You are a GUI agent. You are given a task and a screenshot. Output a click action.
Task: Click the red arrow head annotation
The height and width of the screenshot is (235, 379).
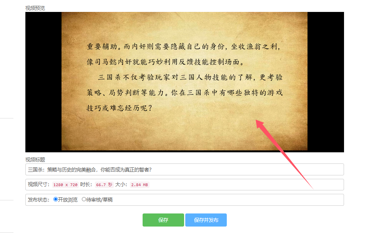(260, 124)
